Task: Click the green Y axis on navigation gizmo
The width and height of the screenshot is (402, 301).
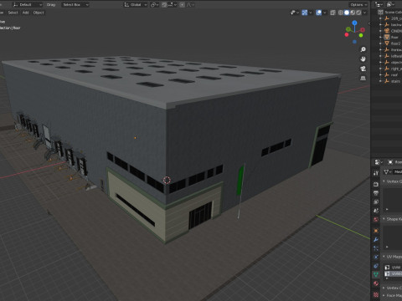Action: pos(348,29)
